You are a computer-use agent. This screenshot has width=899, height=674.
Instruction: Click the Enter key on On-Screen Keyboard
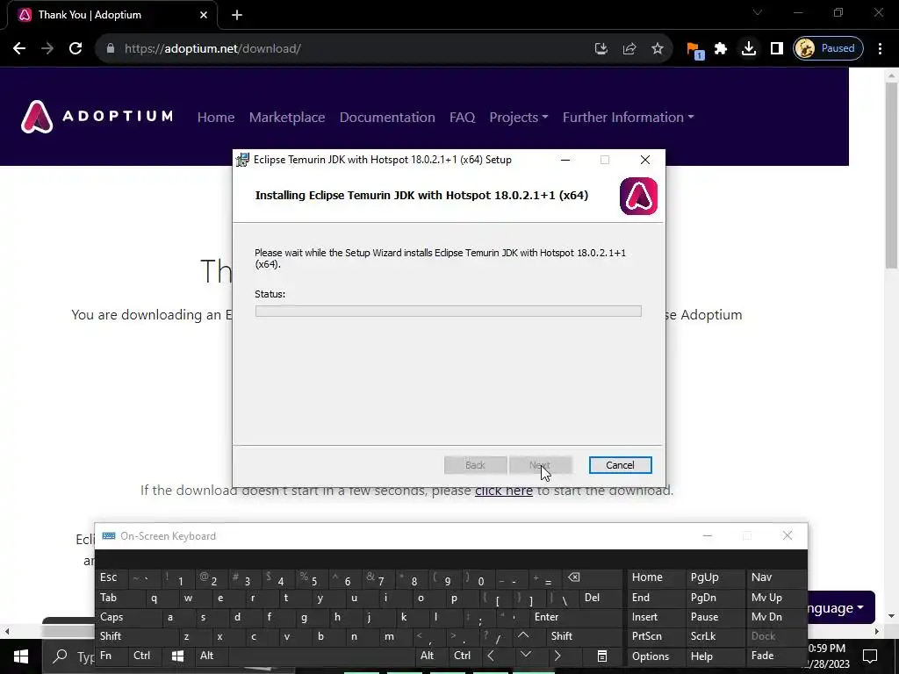click(576, 617)
